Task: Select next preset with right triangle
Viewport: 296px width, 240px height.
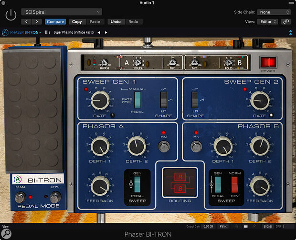Action: pyautogui.click(x=106, y=32)
